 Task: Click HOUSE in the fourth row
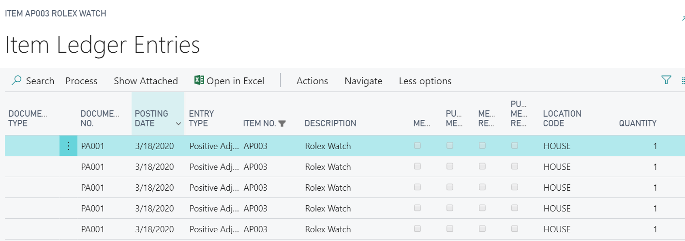point(557,209)
